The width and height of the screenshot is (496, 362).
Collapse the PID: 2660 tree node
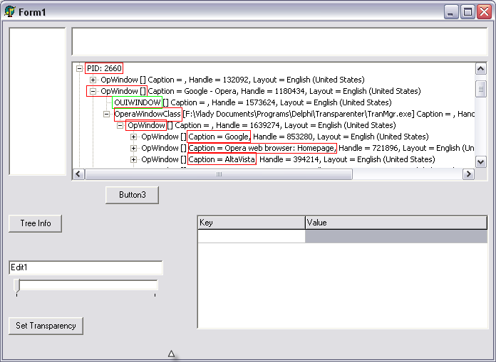coord(79,68)
